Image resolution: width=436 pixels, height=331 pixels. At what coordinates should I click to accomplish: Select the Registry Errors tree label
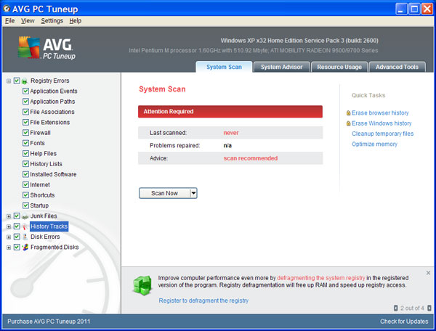pos(49,81)
